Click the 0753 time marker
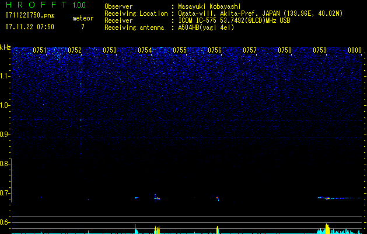 tap(110, 50)
